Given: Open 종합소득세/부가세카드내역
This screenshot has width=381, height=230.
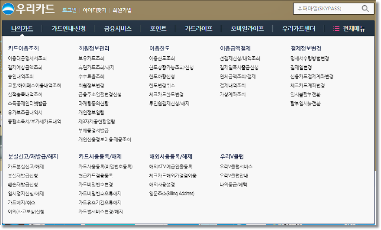Looking at the screenshot, I should pos(35,121).
